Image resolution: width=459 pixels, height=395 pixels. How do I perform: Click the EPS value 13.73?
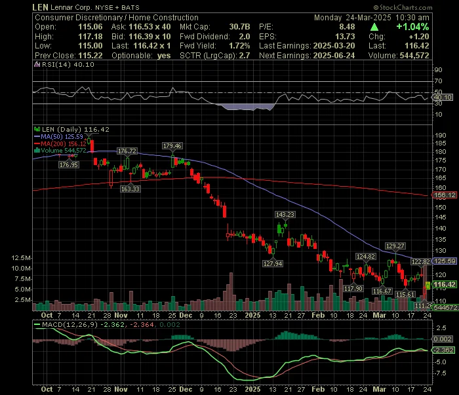click(345, 37)
